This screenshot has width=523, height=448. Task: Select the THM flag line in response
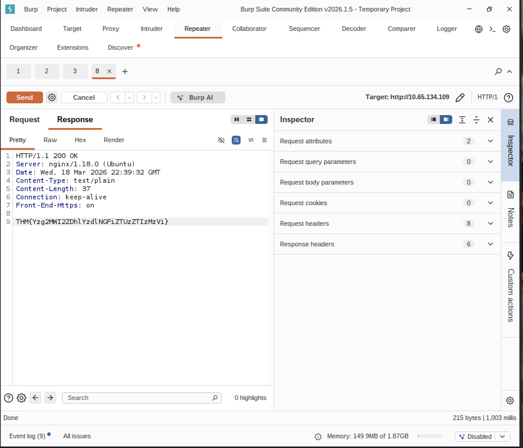(x=92, y=222)
